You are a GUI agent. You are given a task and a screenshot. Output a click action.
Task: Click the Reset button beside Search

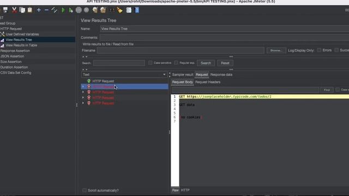pyautogui.click(x=225, y=63)
